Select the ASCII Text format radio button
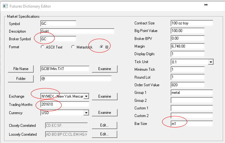 [x=43, y=47]
